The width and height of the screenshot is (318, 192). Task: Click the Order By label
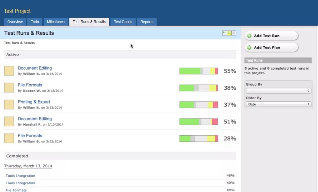point(254,98)
